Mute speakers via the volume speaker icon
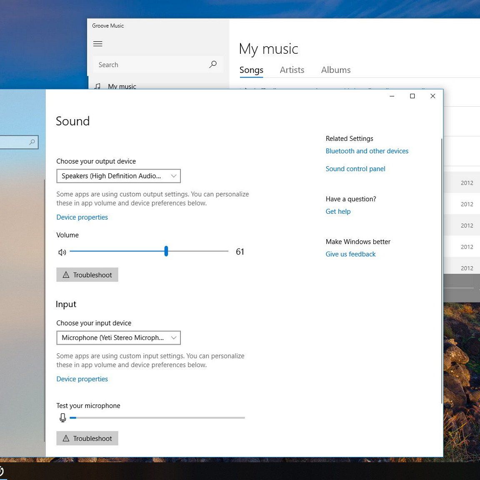480x480 pixels. [62, 252]
